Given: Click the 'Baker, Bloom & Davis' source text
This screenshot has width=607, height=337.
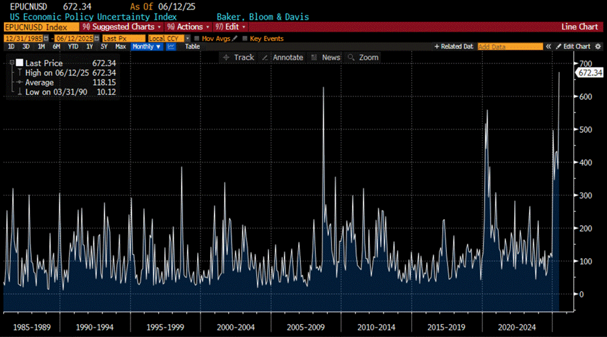Looking at the screenshot, I should click(x=263, y=17).
